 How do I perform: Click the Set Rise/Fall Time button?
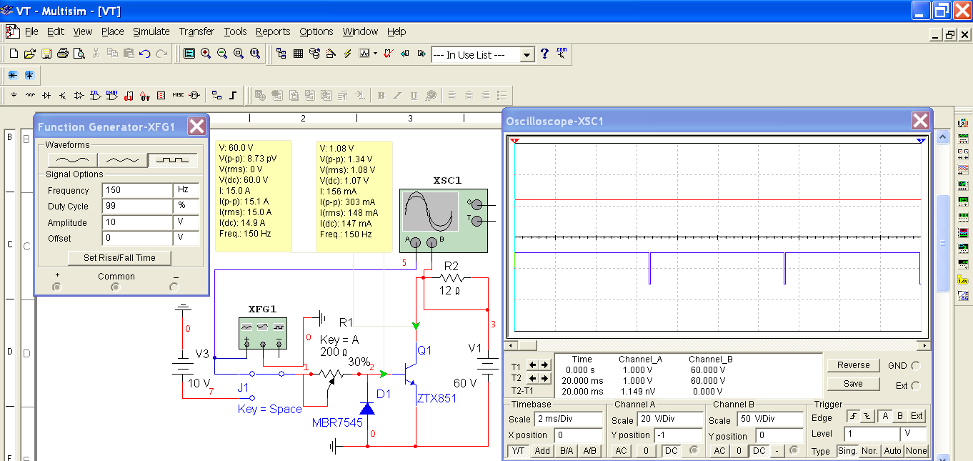click(119, 257)
